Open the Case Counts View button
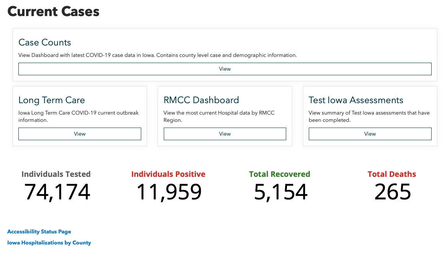This screenshot has height=259, width=445. coord(225,69)
